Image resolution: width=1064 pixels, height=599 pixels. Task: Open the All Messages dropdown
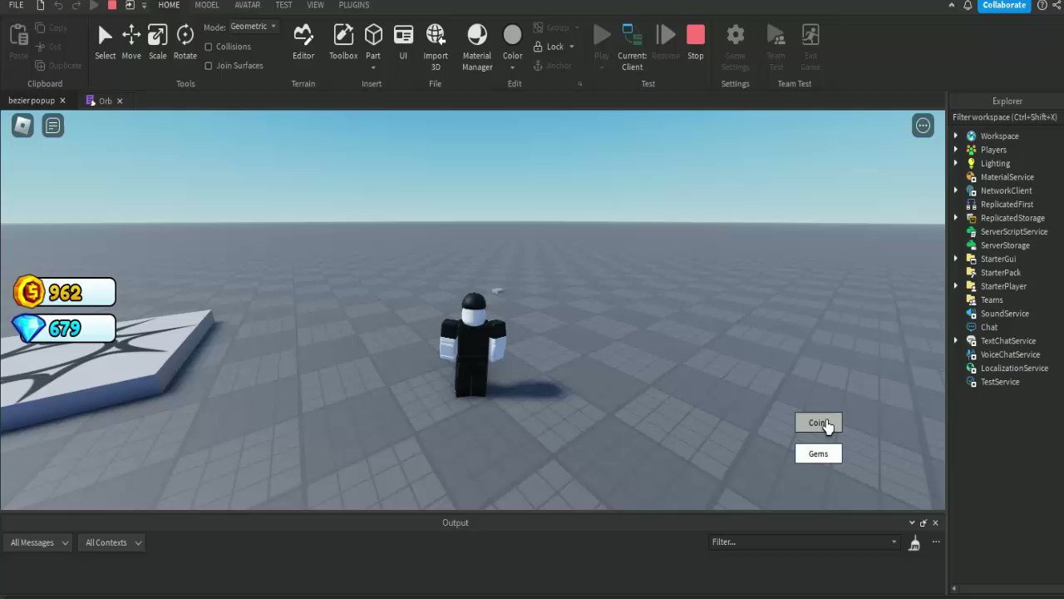(x=40, y=542)
